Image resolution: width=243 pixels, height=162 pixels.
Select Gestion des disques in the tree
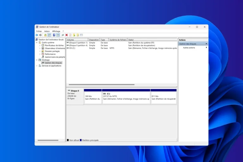53,63
